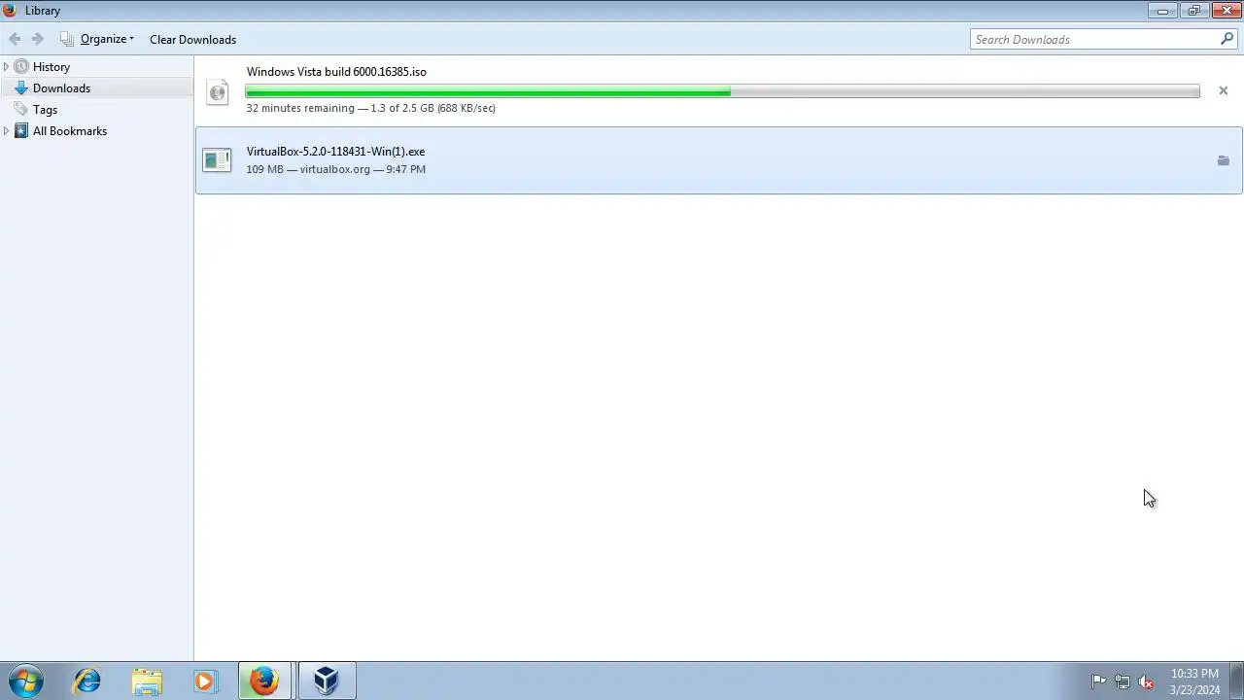Click the Vista download progress bar
Screen dimensions: 1244x700
tap(723, 91)
